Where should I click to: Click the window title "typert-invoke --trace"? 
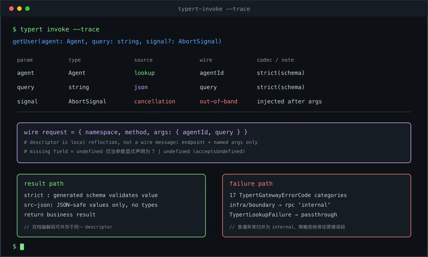coord(214,9)
